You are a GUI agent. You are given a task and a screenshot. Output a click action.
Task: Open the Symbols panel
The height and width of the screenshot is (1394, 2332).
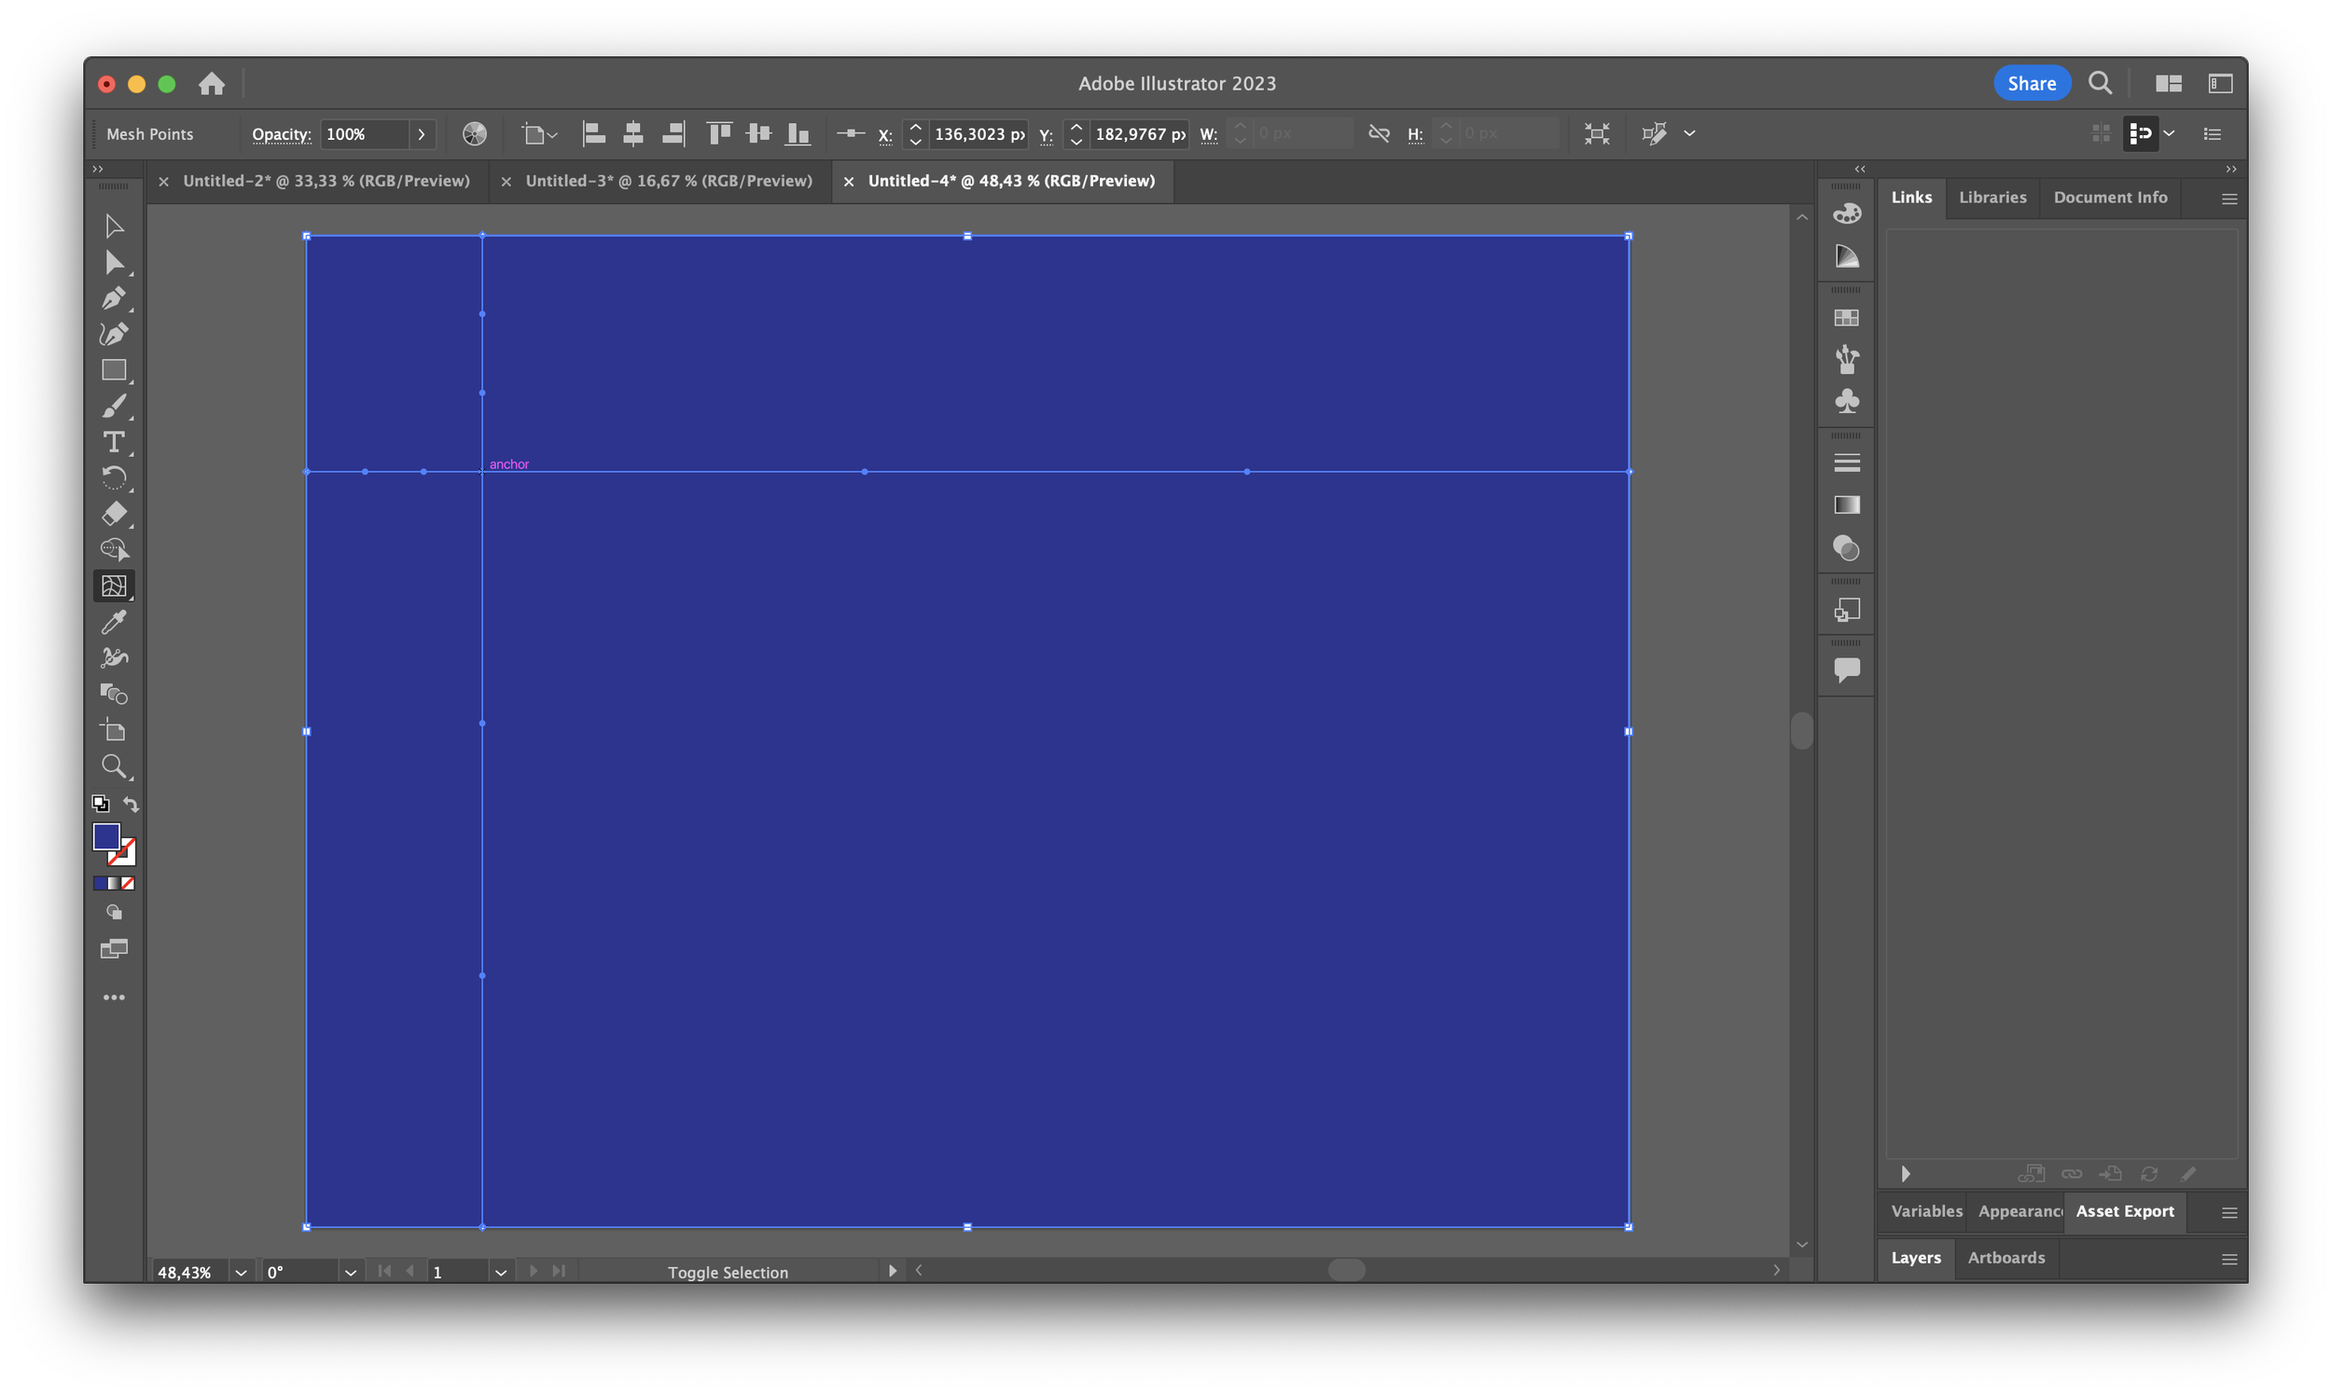1845,402
